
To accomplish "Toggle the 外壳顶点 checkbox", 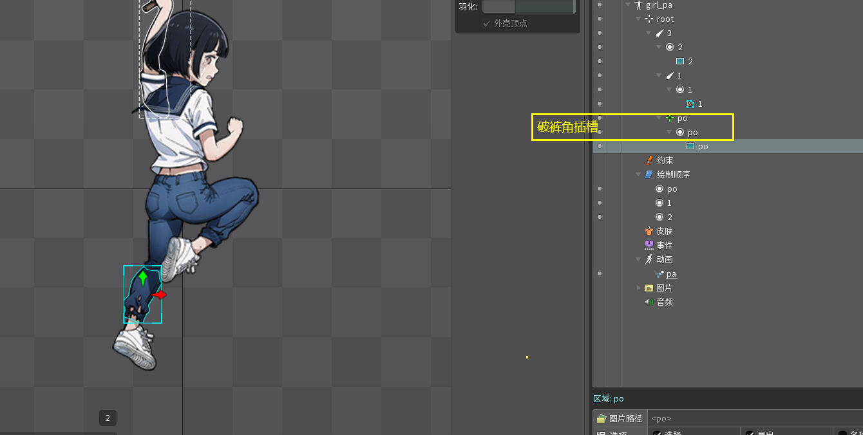I will [x=487, y=23].
